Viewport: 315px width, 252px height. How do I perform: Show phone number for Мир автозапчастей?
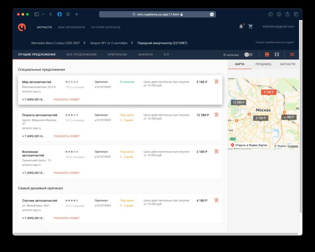[66, 100]
